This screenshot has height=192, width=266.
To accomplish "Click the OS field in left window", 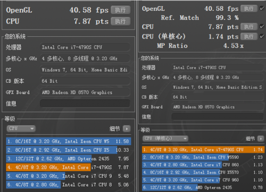I will (x=85, y=70).
